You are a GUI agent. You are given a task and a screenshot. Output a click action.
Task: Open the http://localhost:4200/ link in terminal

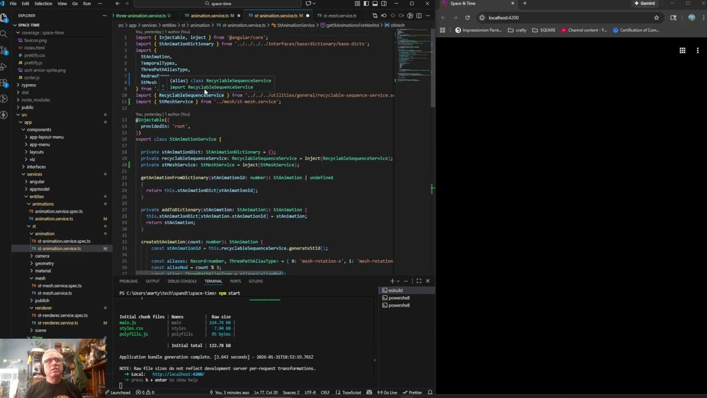[178, 374]
